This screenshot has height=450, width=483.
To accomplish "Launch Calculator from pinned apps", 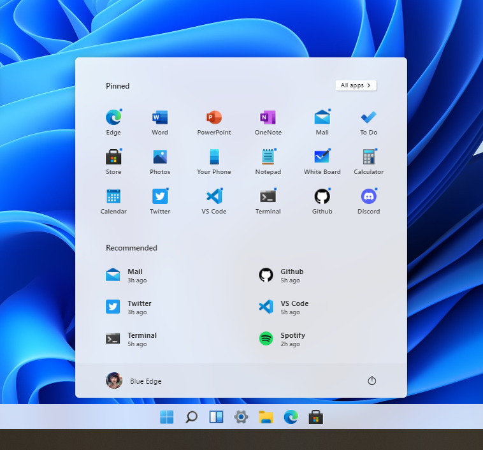I will [368, 161].
